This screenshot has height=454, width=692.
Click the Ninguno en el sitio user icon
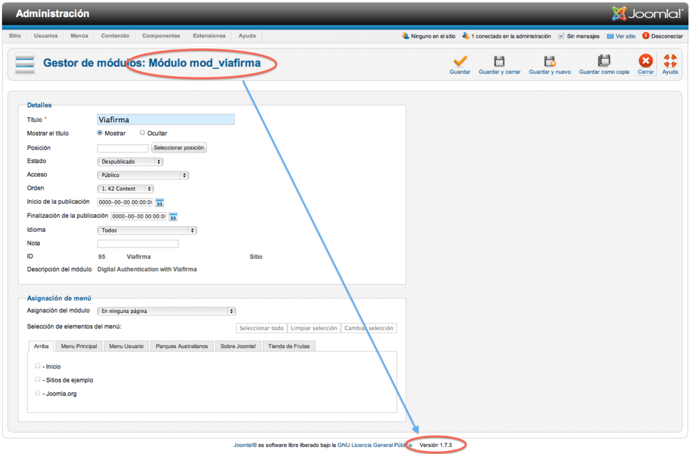click(x=405, y=36)
